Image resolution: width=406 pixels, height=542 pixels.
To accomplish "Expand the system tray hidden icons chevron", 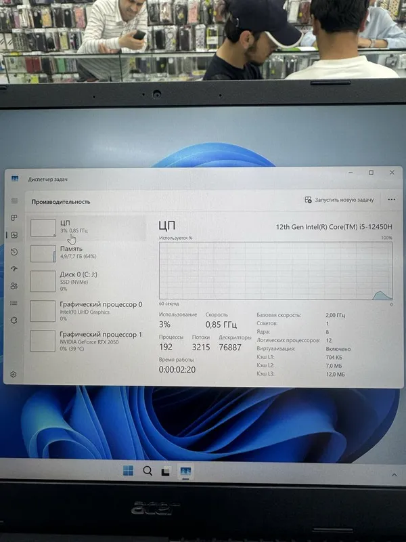I will coord(394,475).
